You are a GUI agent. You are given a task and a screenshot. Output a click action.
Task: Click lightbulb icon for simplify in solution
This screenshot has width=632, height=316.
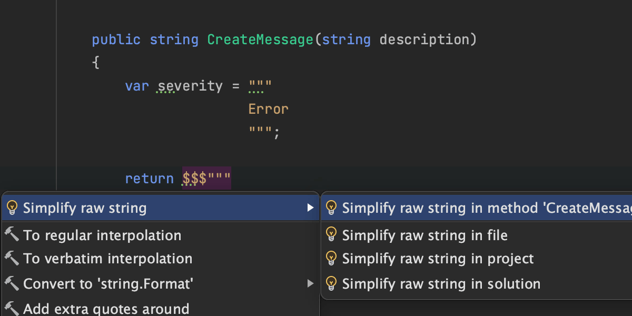pyautogui.click(x=331, y=284)
